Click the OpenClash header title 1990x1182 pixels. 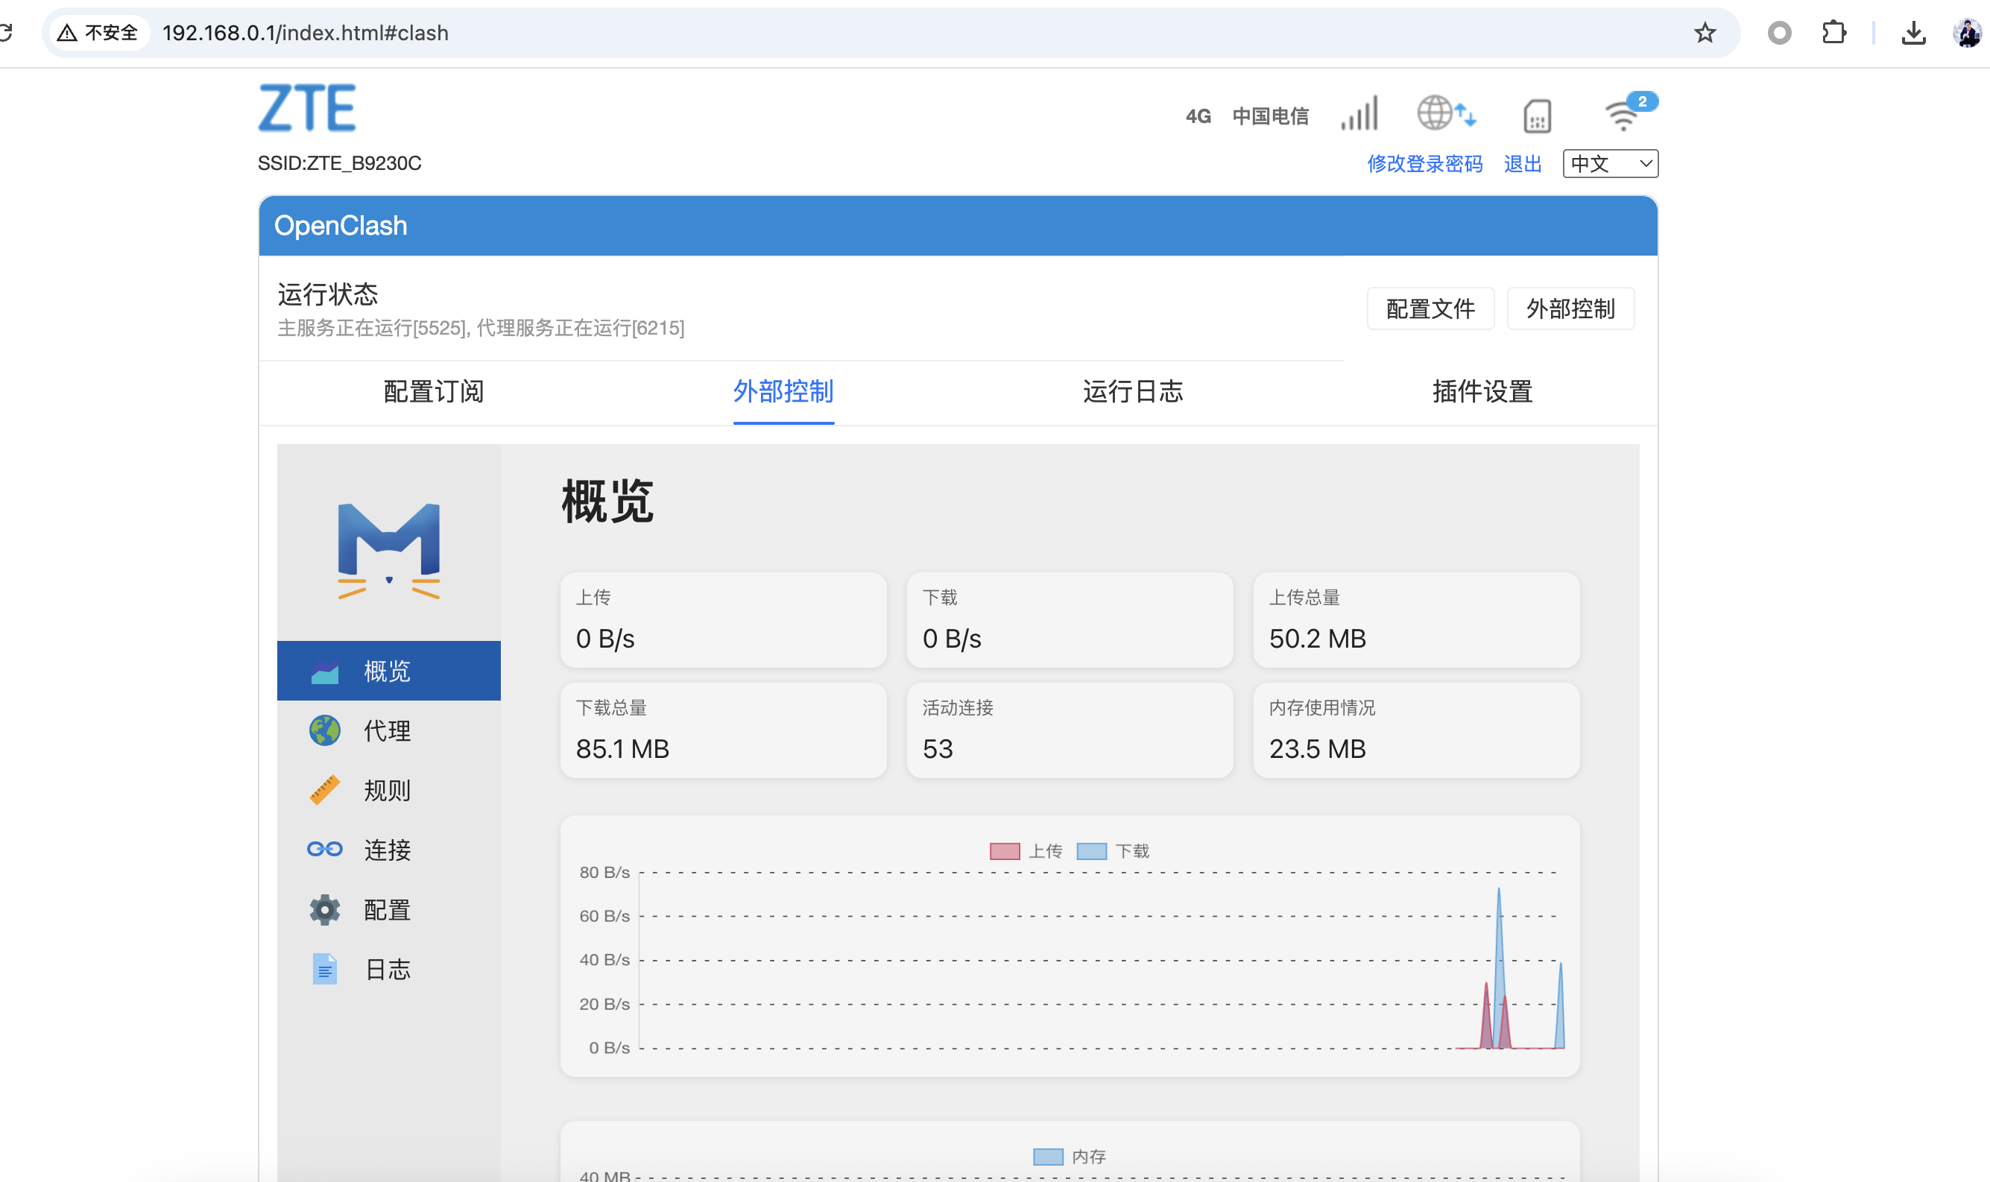341,225
